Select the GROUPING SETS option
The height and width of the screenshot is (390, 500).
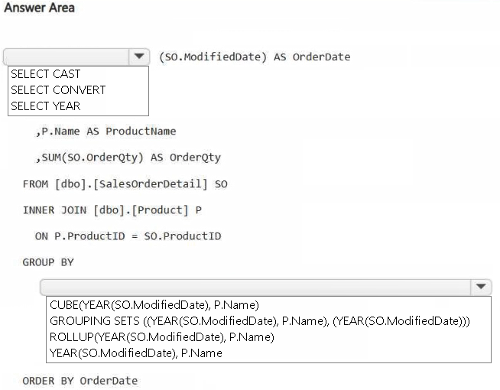tap(260, 320)
